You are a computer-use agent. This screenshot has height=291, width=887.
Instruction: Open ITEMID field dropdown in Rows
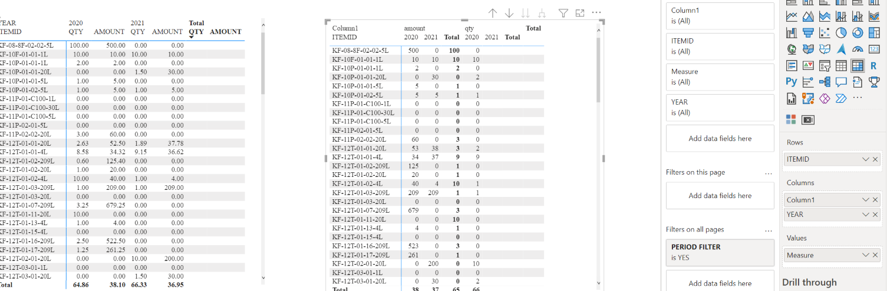(x=866, y=159)
